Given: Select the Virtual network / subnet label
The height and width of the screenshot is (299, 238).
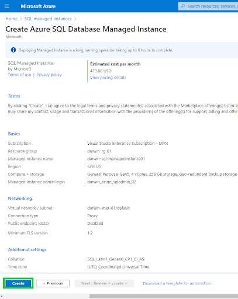Looking at the screenshot, I should click(30, 208).
